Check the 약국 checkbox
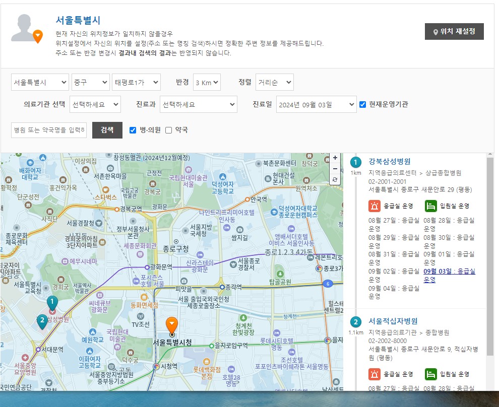The height and width of the screenshot is (407, 499). tap(169, 130)
